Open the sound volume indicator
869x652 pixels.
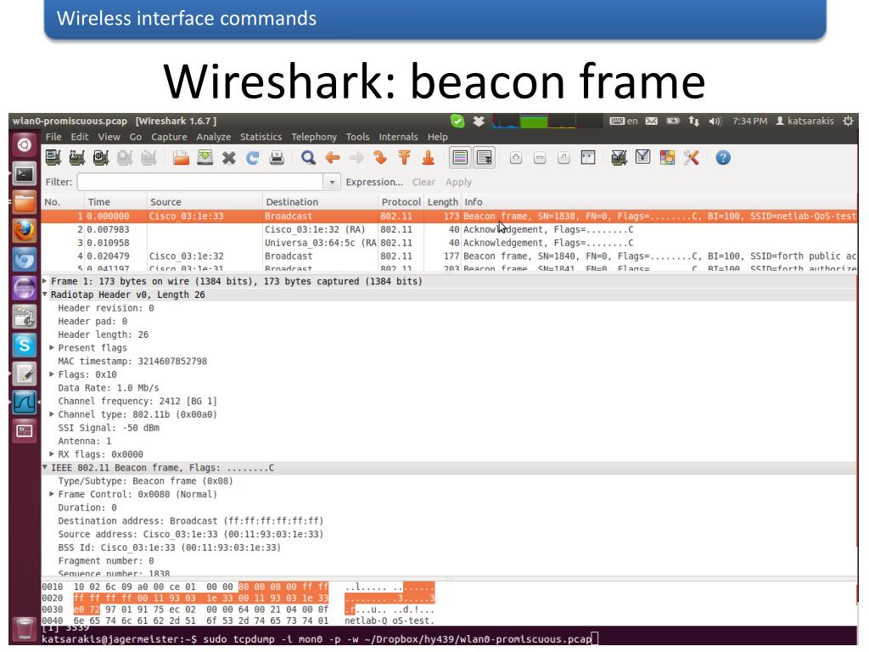tap(715, 121)
